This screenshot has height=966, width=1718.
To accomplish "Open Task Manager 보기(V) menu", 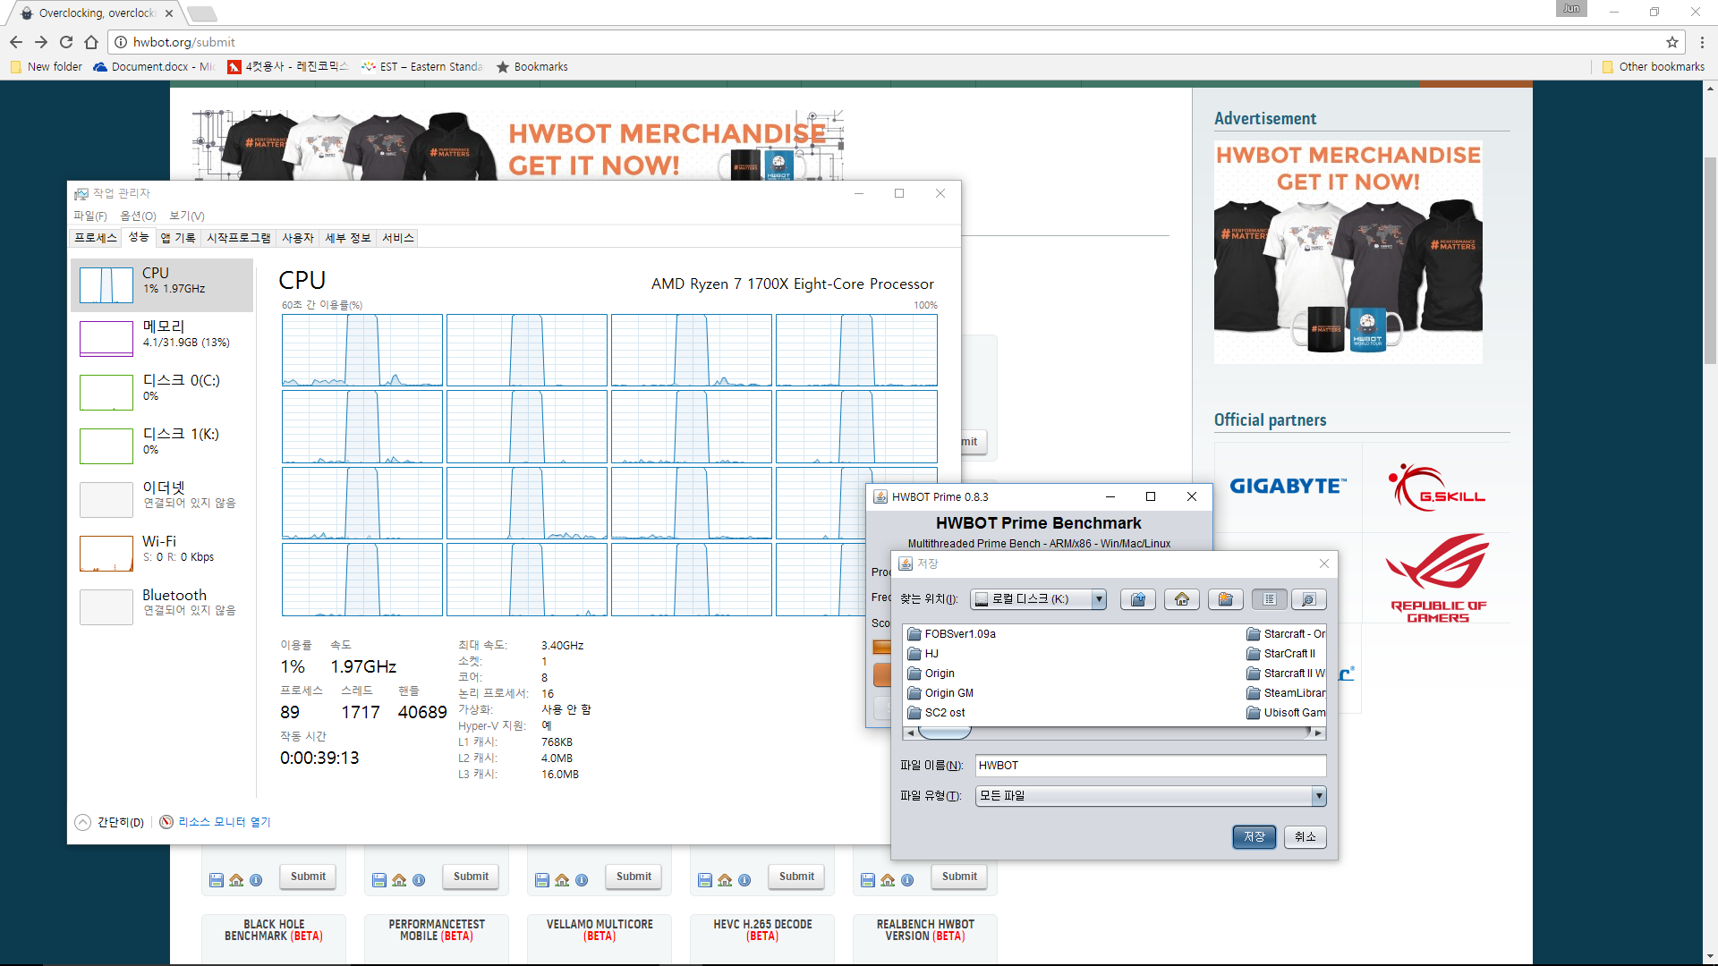I will [187, 216].
